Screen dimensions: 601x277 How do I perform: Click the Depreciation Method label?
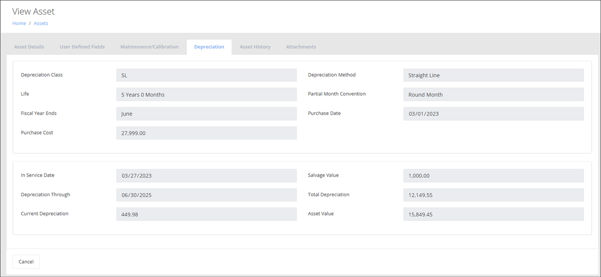point(332,75)
